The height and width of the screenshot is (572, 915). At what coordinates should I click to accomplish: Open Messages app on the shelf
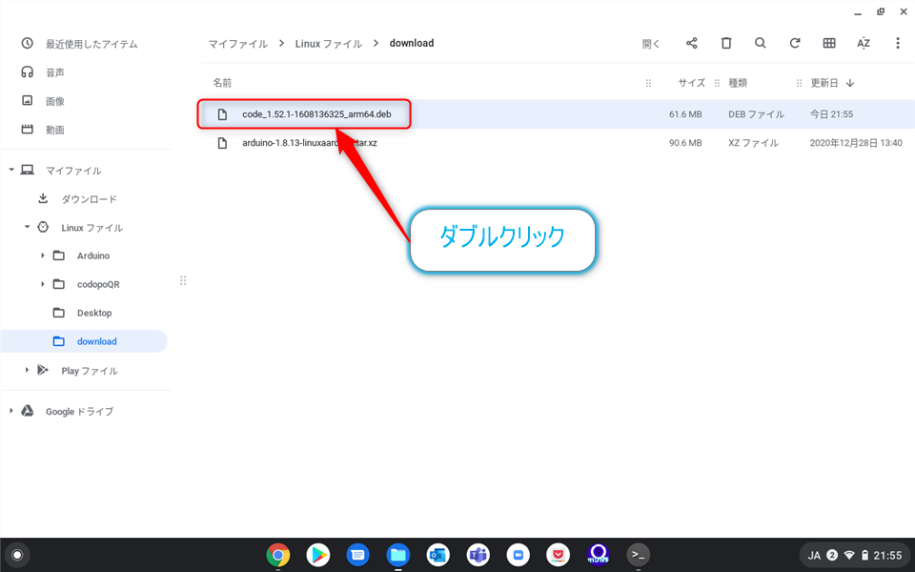(357, 555)
